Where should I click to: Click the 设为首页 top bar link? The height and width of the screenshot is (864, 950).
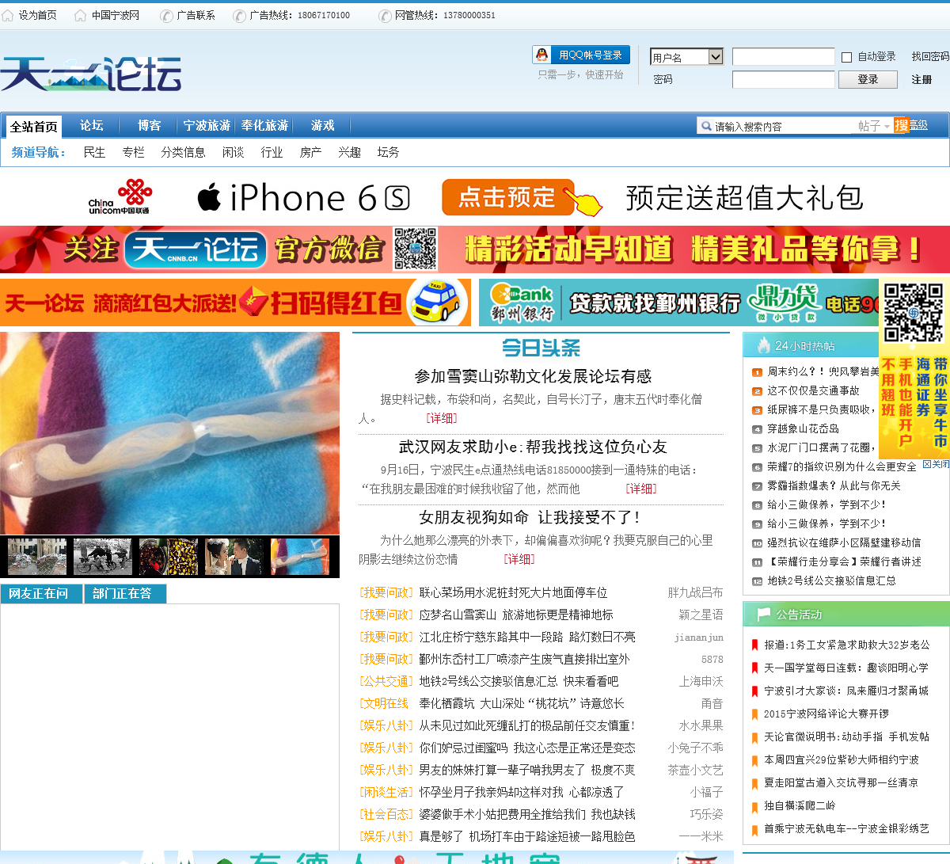click(x=37, y=15)
